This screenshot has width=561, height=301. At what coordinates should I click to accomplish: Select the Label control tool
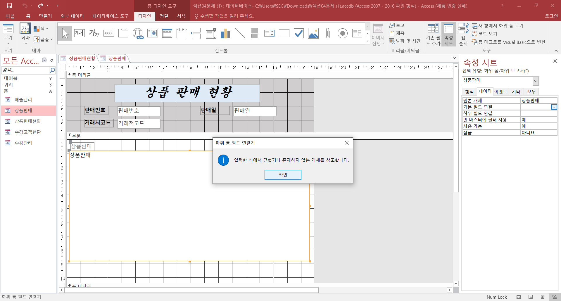[94, 33]
